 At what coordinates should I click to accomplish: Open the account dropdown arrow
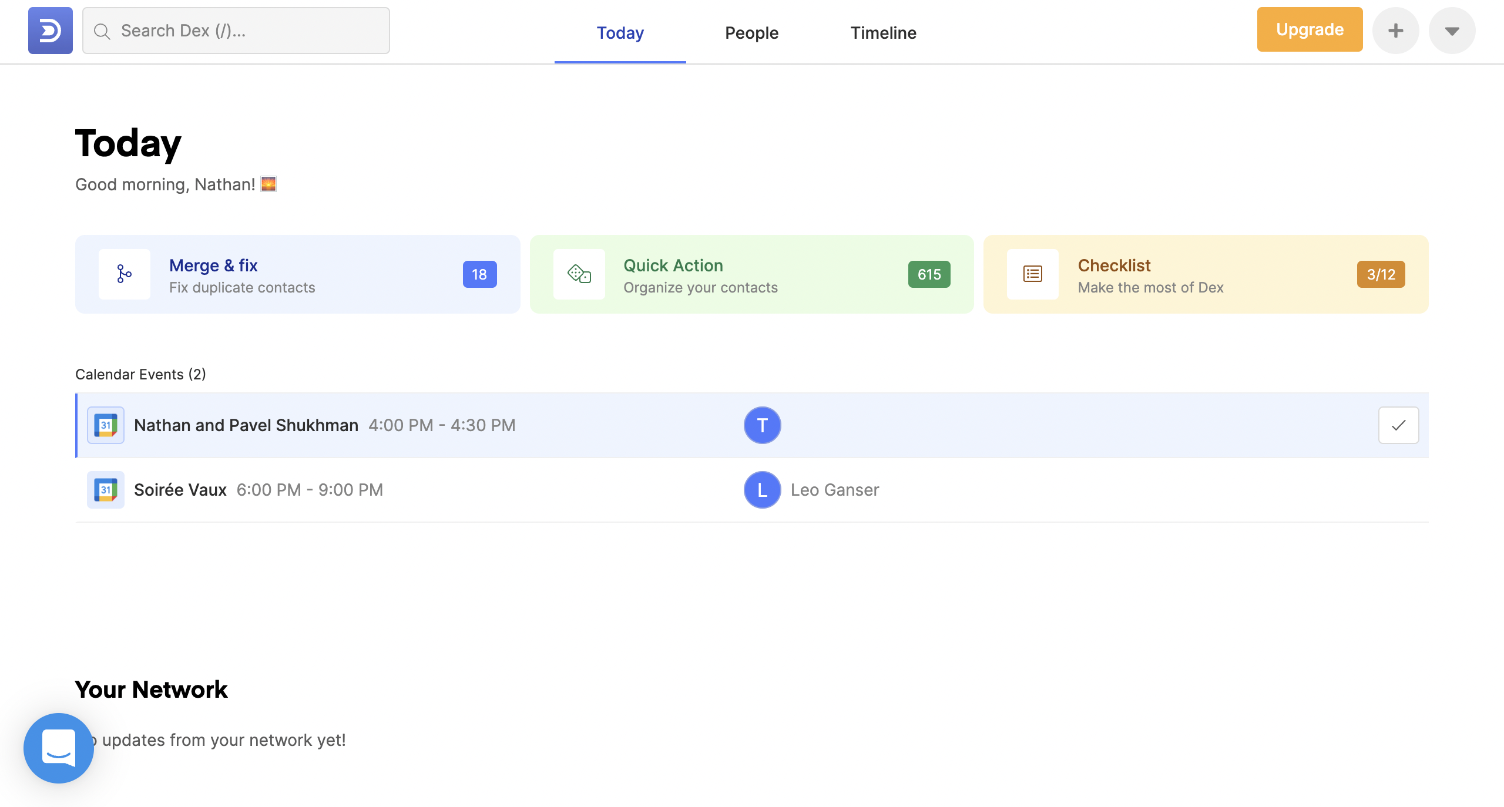1452,31
